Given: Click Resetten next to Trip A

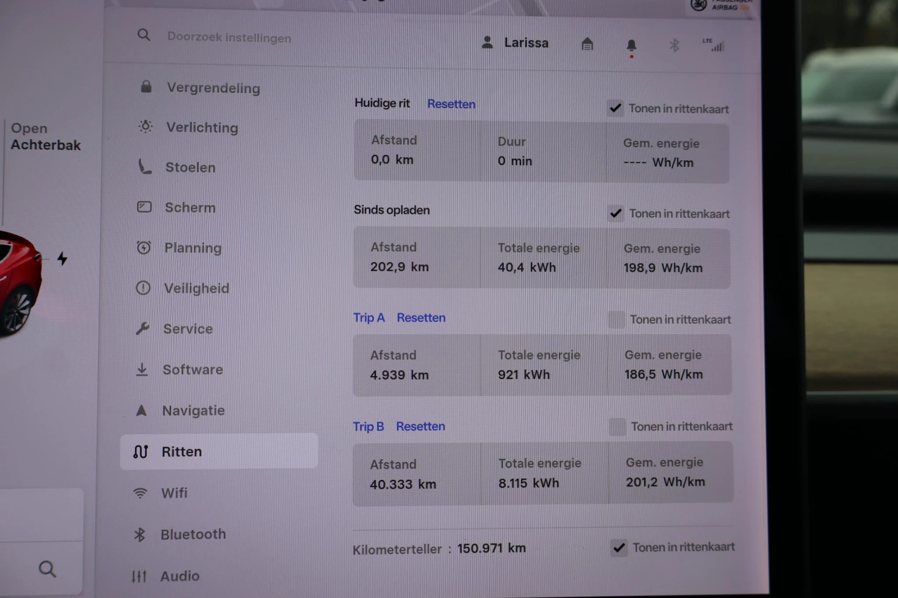Looking at the screenshot, I should (x=421, y=317).
